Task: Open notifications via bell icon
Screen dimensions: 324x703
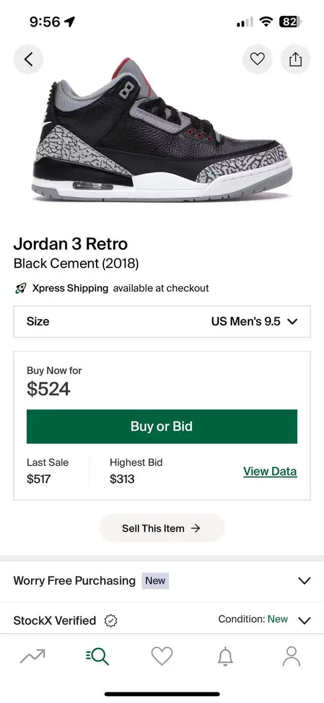Action: pos(226,655)
